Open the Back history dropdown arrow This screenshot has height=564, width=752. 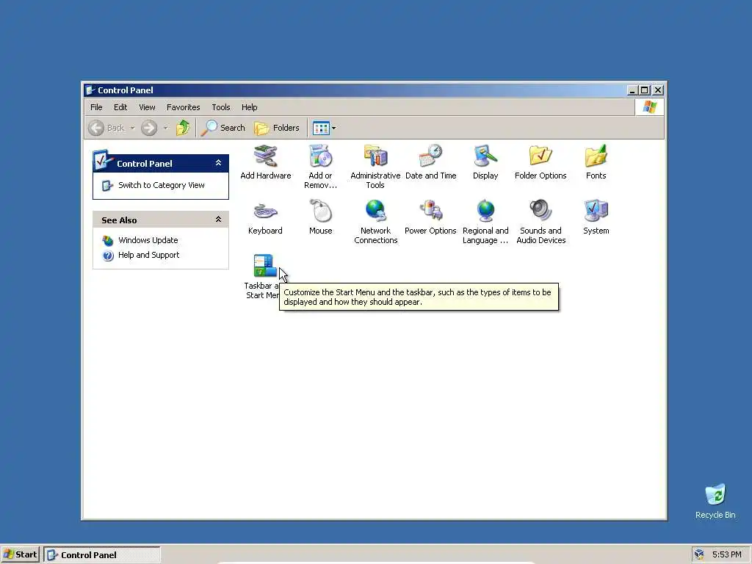[x=132, y=128]
